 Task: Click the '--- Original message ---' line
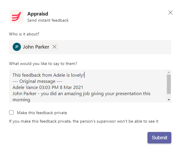pos(37,81)
